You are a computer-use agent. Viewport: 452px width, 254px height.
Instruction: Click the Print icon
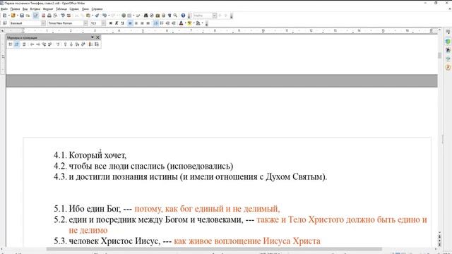49,16
